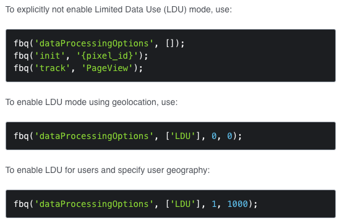Screen dimensions: 342x223
Task: Click the 'PageView' string in code
Action: pos(107,68)
